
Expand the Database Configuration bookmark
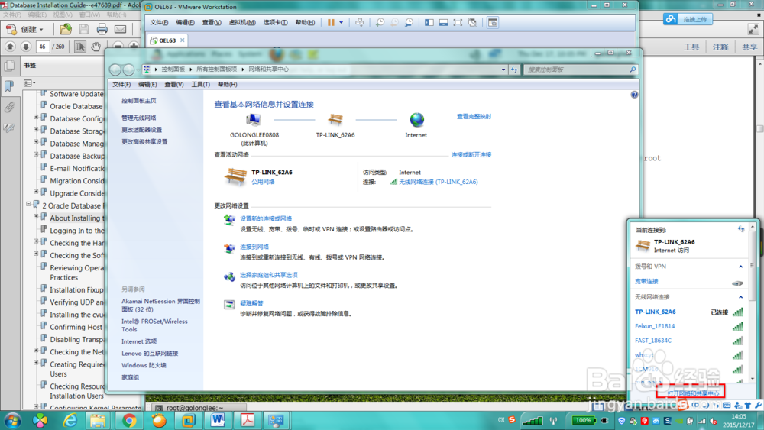coord(36,117)
